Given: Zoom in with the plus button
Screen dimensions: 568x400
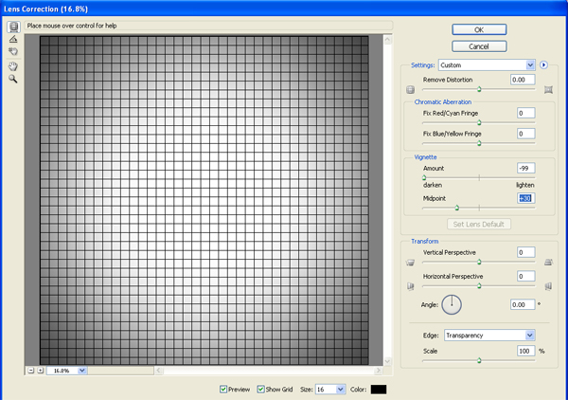Looking at the screenshot, I should pos(41,371).
